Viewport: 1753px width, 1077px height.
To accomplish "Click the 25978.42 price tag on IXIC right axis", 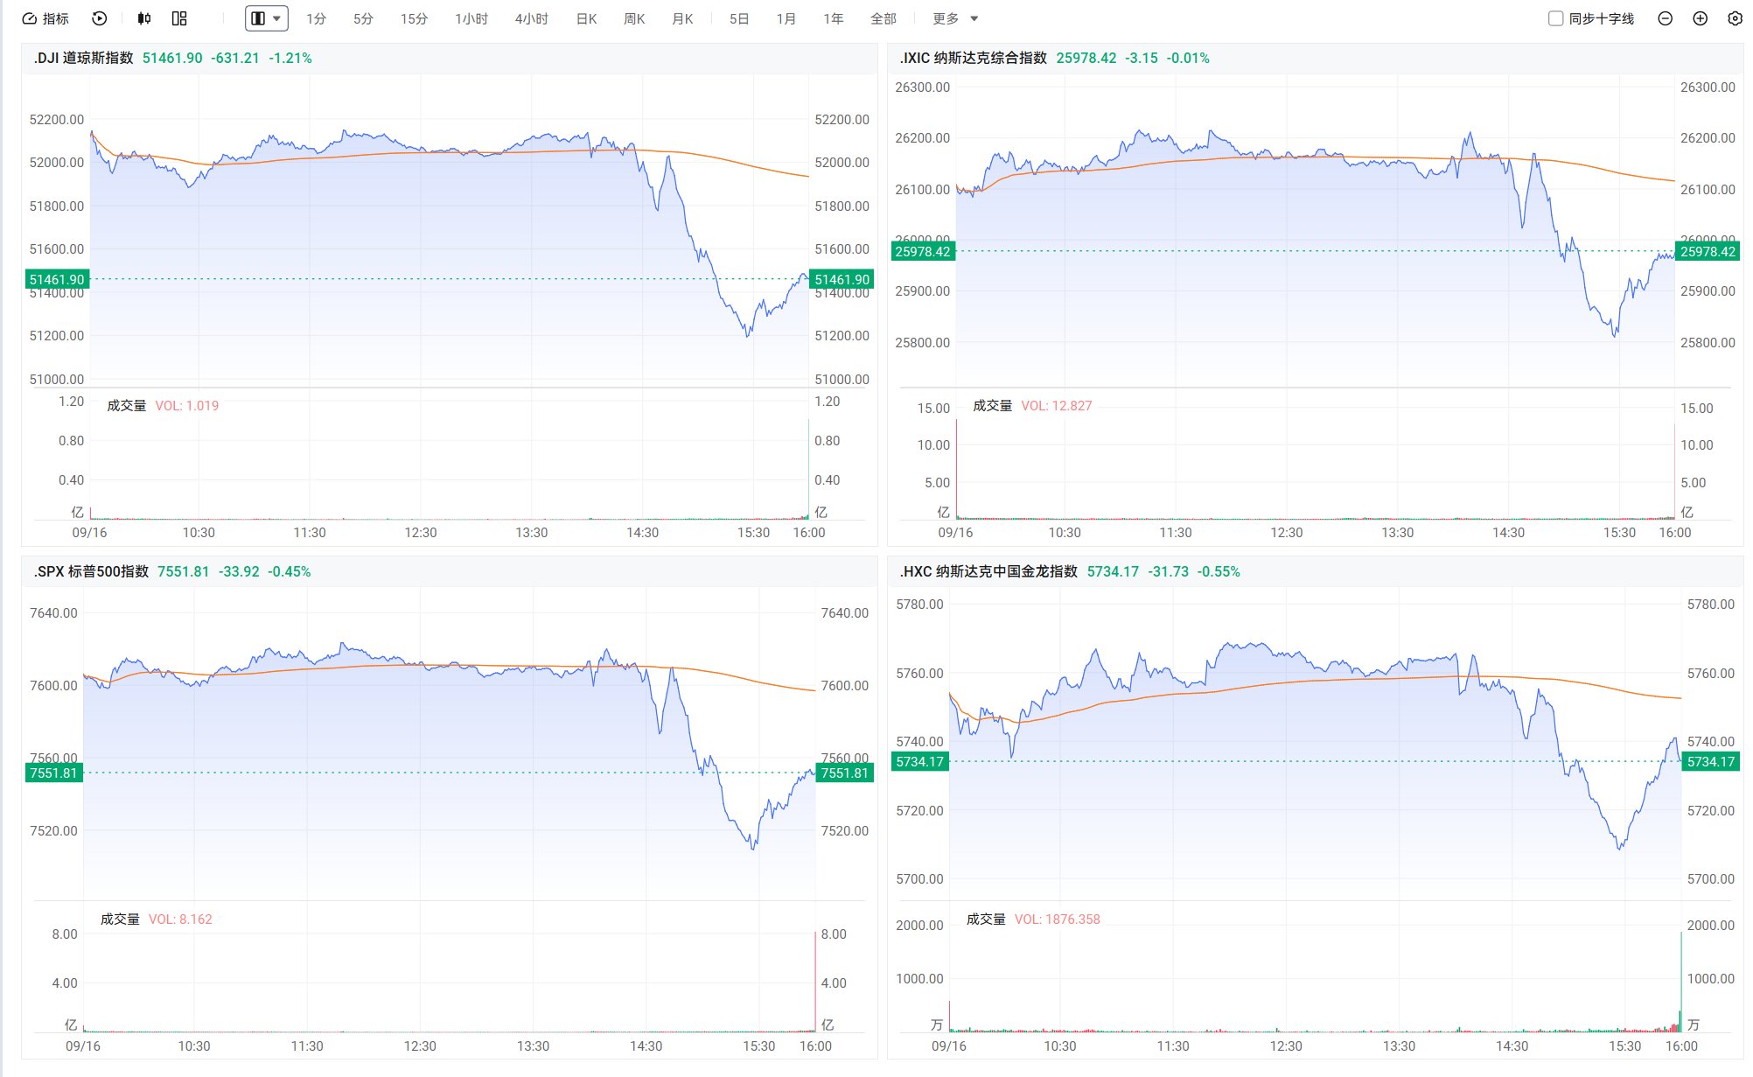I will pyautogui.click(x=1708, y=251).
